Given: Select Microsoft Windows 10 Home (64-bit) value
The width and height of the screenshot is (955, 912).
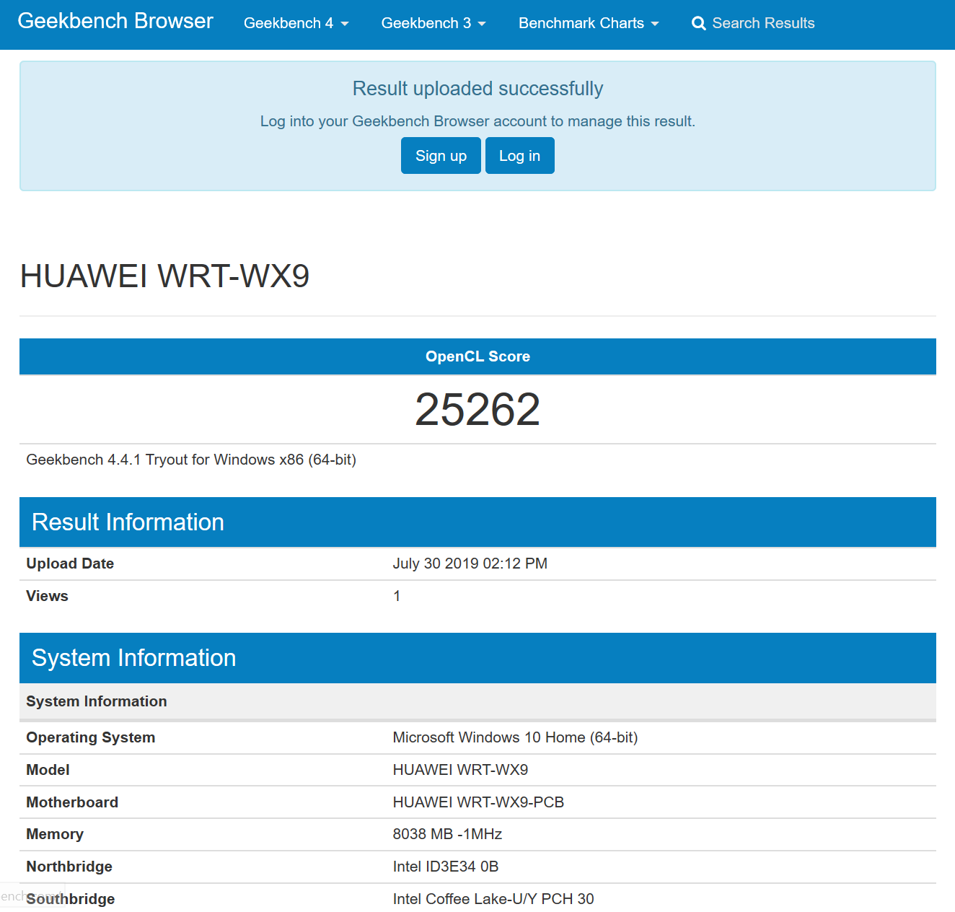Looking at the screenshot, I should [x=515, y=737].
